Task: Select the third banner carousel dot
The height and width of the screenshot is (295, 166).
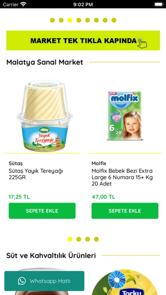Action: (70, 20)
